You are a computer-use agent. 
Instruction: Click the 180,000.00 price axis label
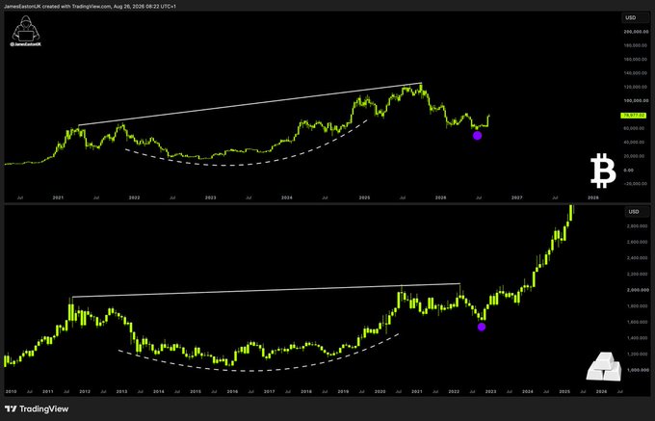coord(636,45)
